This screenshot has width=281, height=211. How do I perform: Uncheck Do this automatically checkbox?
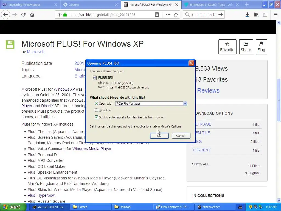[96, 117]
